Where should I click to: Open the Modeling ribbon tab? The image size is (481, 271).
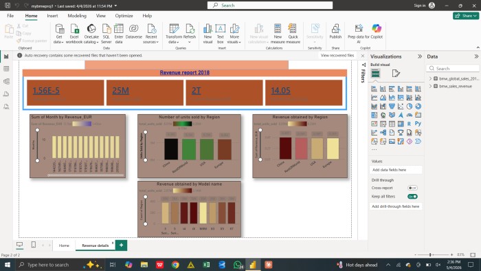pos(77,16)
